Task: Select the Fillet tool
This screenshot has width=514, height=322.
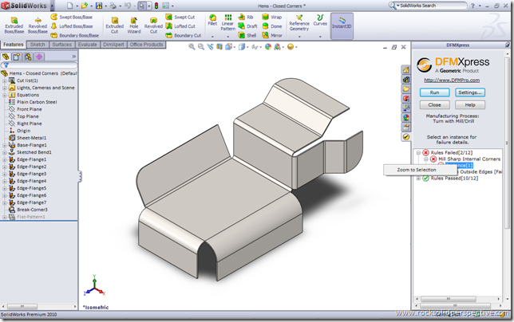Action: tap(212, 20)
